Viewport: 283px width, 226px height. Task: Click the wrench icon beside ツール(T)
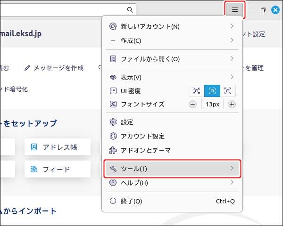point(113,169)
